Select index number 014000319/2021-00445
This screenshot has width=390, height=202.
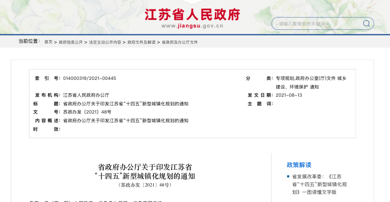(x=90, y=78)
